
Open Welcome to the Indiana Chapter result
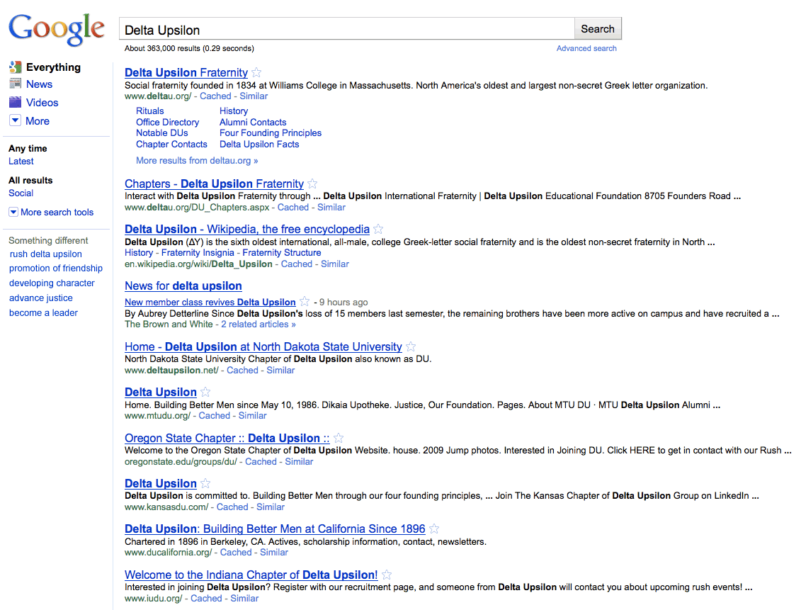click(251, 575)
